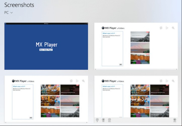Open the blue MX Player splash screenshot
This screenshot has width=182, height=126.
46,46
